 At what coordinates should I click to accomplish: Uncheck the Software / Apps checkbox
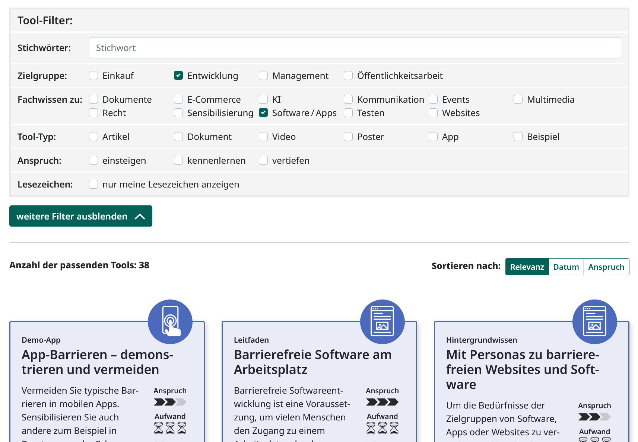click(x=263, y=113)
